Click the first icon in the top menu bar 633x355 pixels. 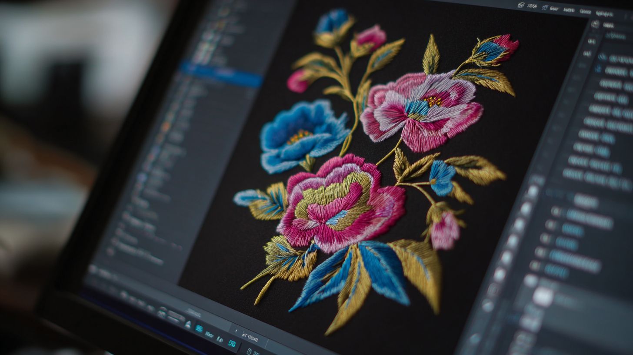521,5
